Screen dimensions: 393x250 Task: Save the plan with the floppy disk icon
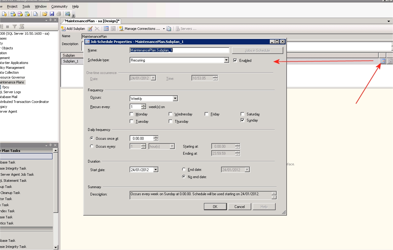[x=52, y=14]
